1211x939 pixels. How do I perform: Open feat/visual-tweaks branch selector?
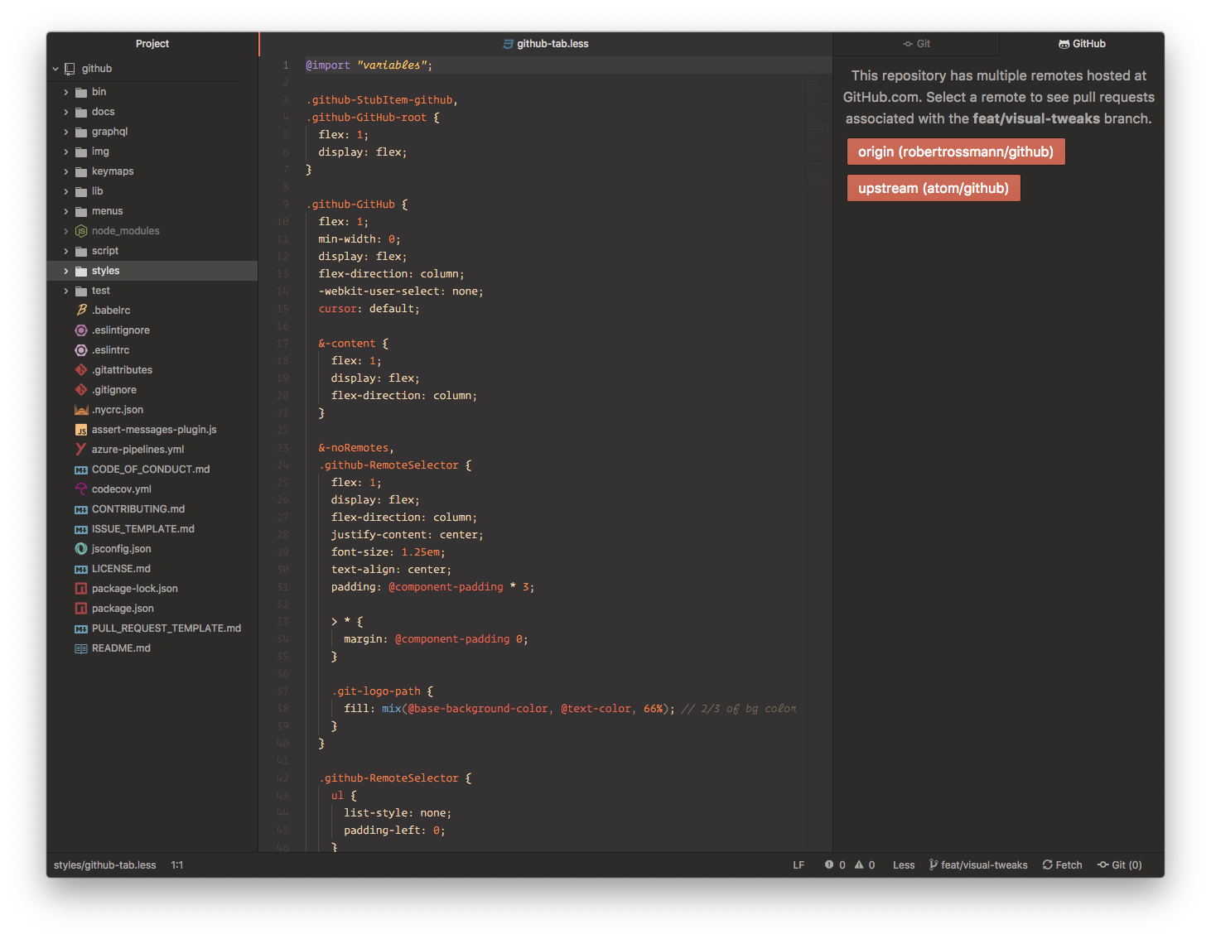click(x=978, y=864)
